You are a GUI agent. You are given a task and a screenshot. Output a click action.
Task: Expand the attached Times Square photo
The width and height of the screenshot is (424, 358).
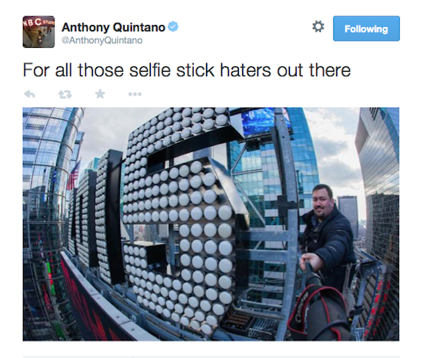coord(211,224)
